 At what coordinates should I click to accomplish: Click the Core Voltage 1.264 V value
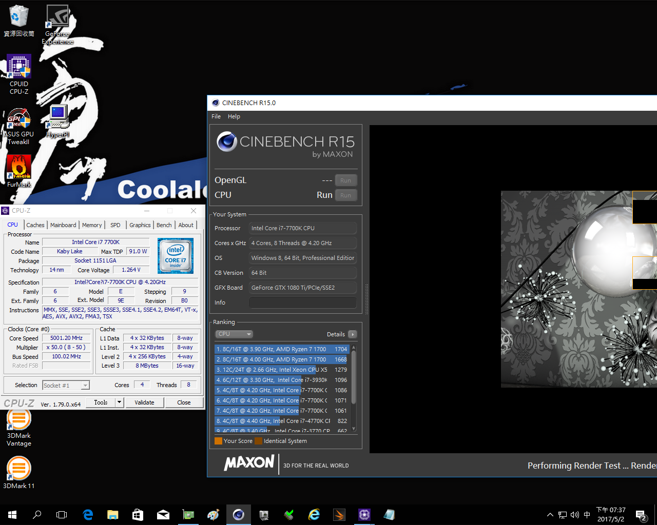(131, 270)
